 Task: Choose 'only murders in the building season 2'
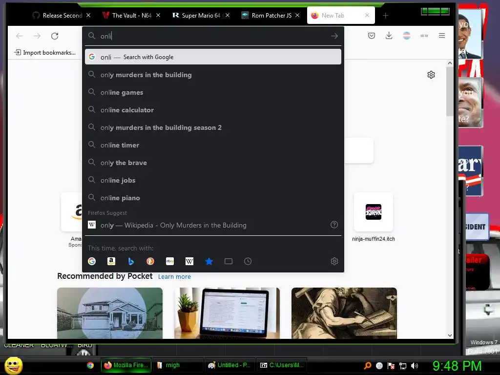click(213, 127)
